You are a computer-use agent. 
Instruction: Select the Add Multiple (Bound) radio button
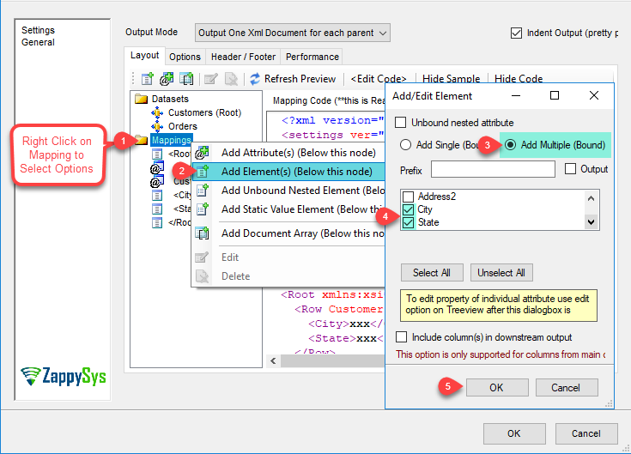click(510, 145)
